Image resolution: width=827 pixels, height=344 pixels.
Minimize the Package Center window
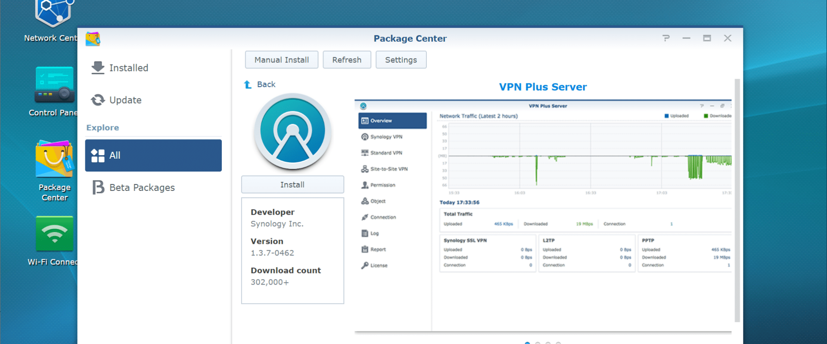coord(686,38)
